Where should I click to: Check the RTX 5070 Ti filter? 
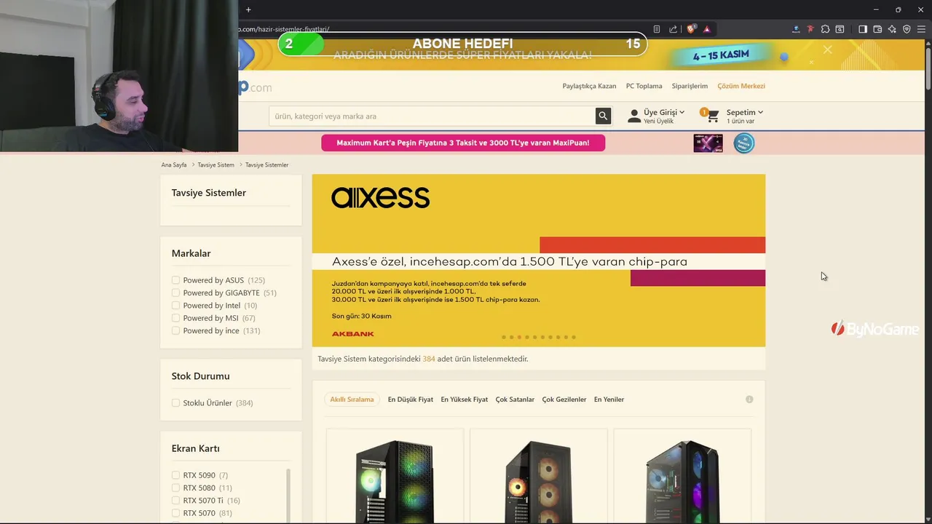pos(175,501)
